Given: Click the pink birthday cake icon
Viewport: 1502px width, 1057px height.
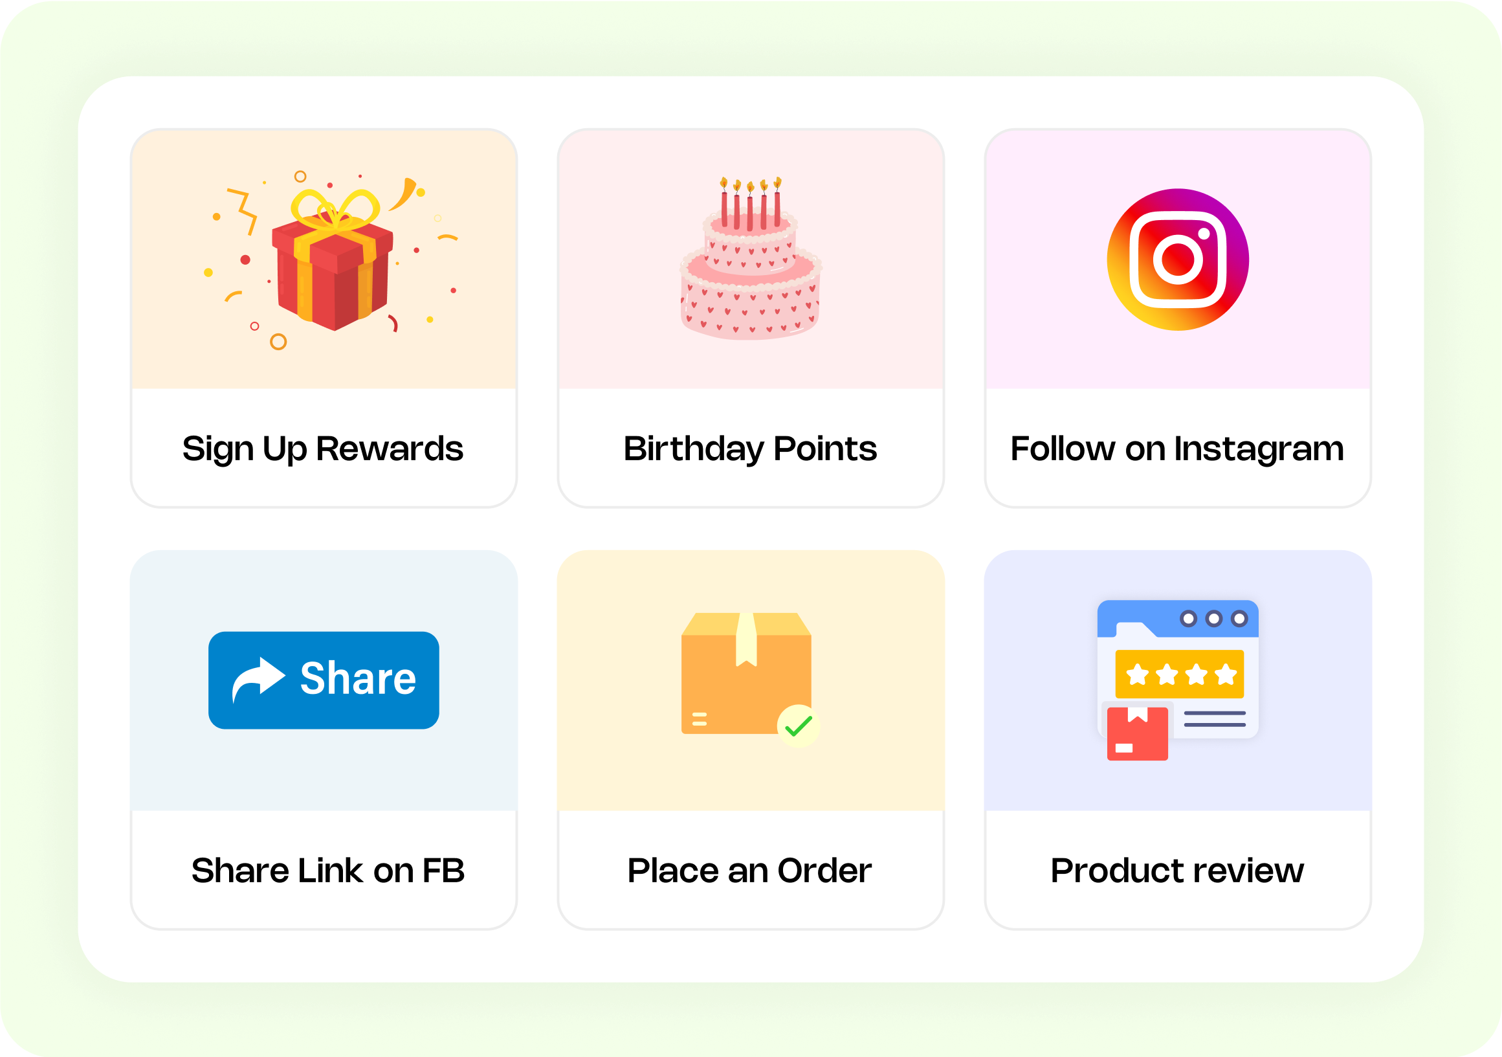Looking at the screenshot, I should point(750,258).
